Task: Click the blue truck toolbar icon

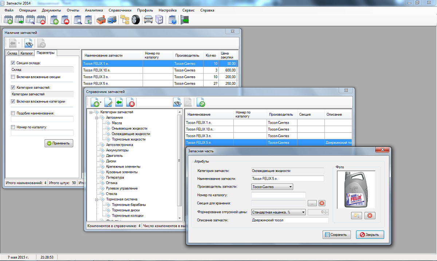Action: [112, 20]
